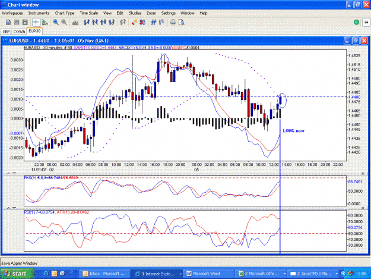Select the EUR30 tab
371x279 pixels.
coord(34,31)
